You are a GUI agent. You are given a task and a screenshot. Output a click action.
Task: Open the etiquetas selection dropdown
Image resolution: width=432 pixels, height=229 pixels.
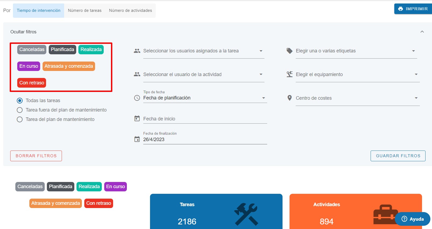pos(356,51)
